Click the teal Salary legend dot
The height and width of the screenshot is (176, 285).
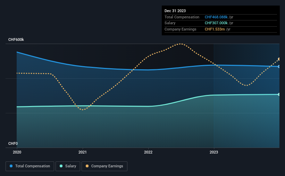pos(61,166)
